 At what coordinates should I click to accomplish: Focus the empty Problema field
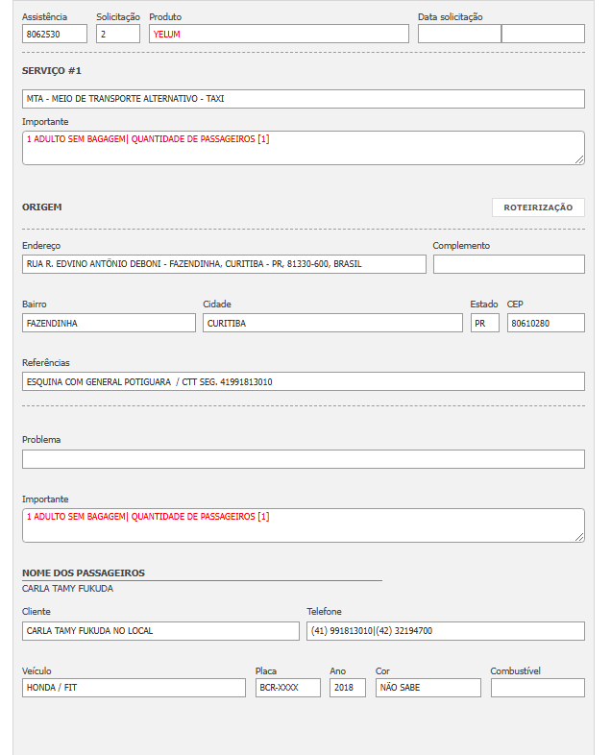tap(303, 459)
